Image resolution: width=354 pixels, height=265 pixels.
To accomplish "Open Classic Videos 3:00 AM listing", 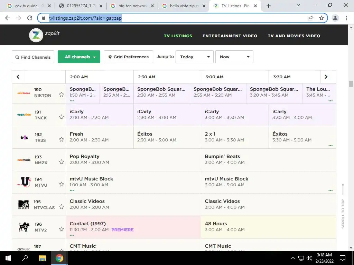I will 268,204.
